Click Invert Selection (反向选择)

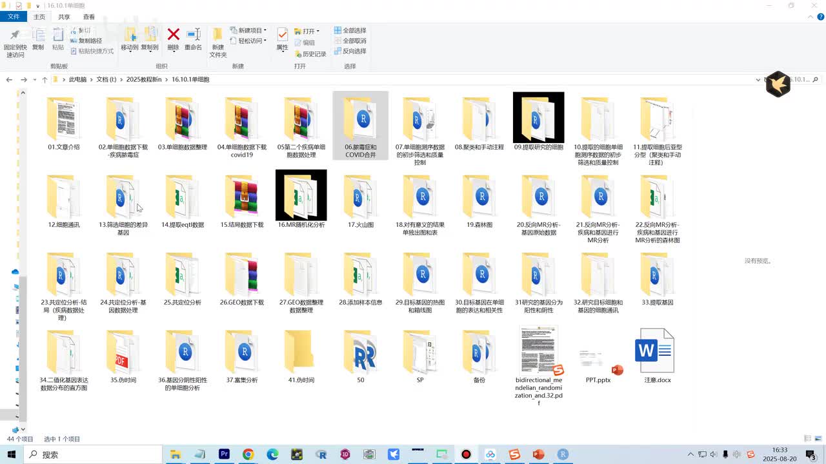pyautogui.click(x=350, y=51)
